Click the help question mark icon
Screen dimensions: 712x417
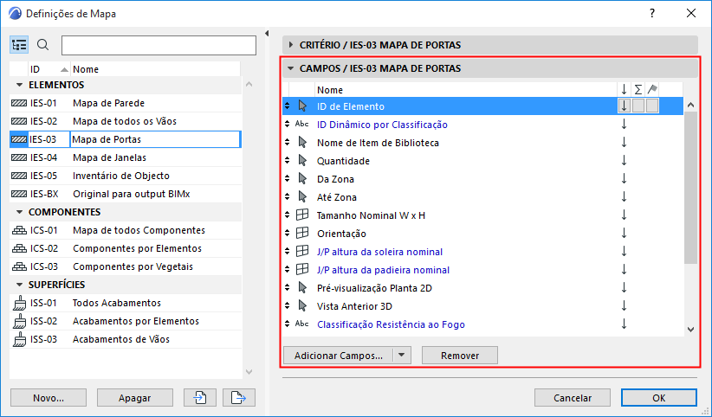[651, 14]
